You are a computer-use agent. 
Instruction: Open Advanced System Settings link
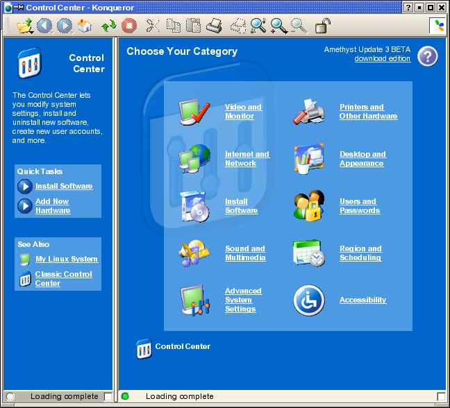pyautogui.click(x=243, y=300)
